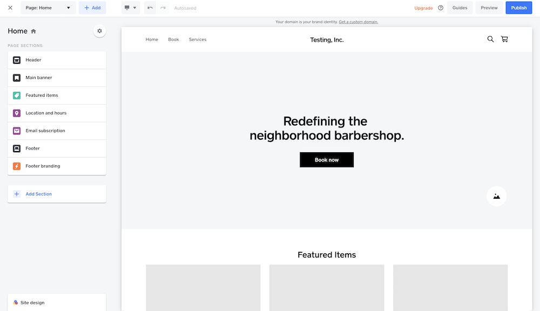Select the Email subscription envelope icon
This screenshot has width=540, height=311.
click(17, 131)
